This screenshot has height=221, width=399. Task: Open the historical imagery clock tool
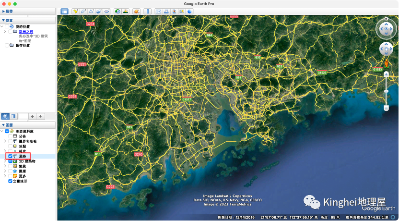tap(117, 11)
